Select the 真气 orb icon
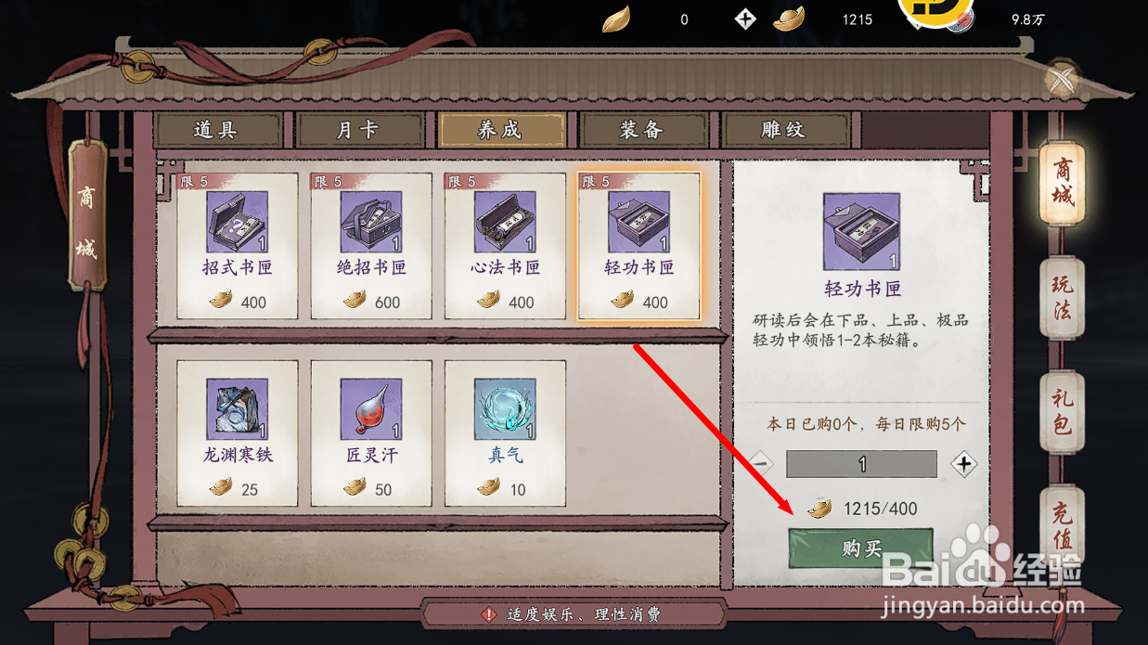 tap(505, 409)
